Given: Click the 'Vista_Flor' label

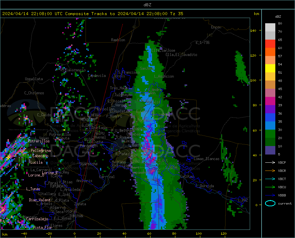Looking at the screenshot, I should tap(43, 228).
